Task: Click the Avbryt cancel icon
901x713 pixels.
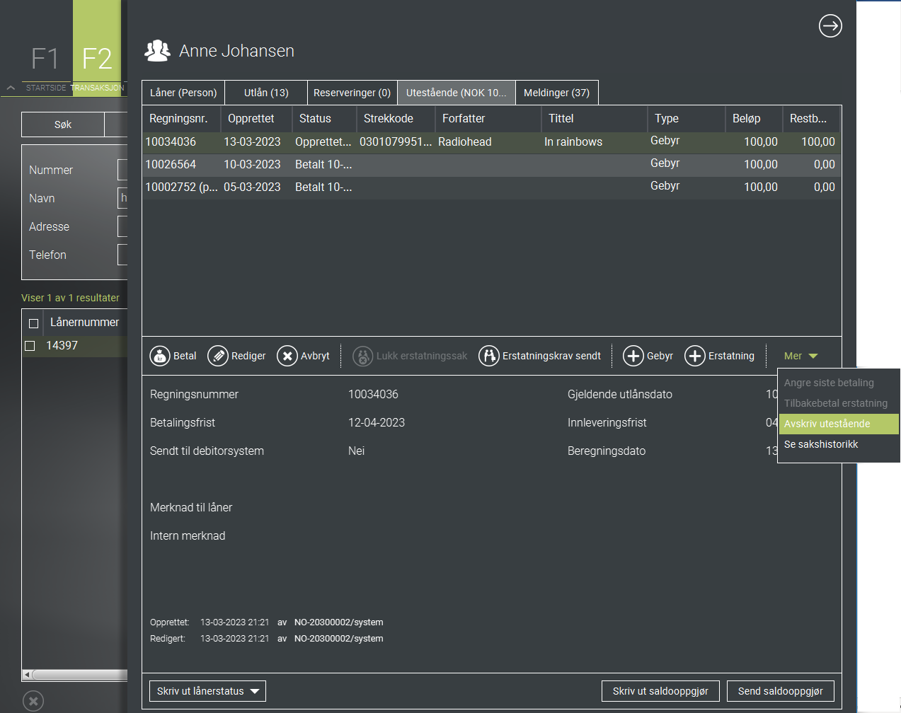Action: (x=287, y=356)
